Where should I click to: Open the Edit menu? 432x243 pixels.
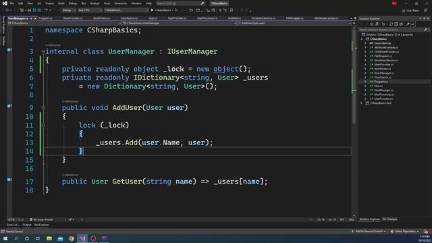click(x=21, y=3)
